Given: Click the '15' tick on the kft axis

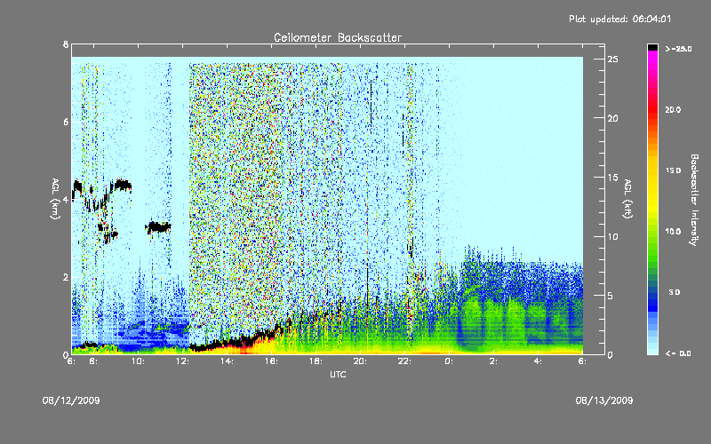Looking at the screenshot, I should tap(613, 178).
